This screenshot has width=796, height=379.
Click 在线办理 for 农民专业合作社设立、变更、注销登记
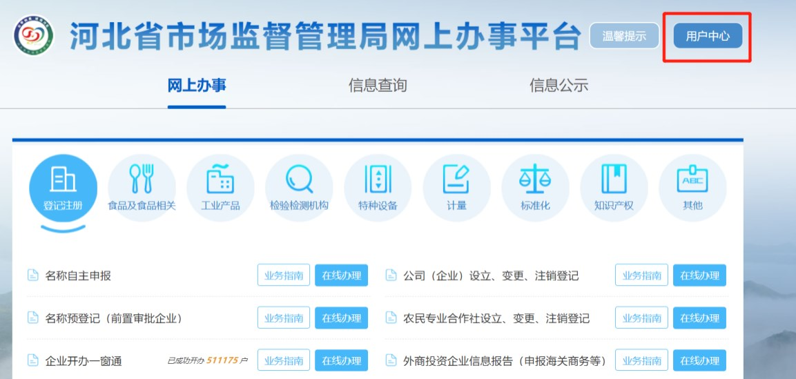coord(699,318)
